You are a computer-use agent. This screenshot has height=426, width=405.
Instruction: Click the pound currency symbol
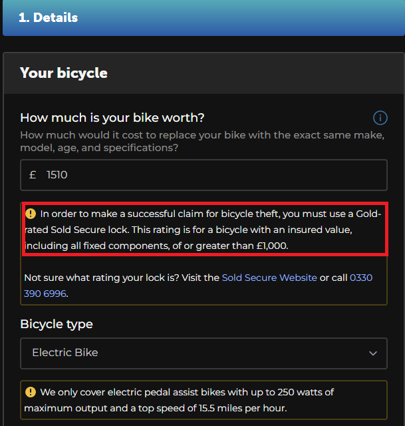(33, 174)
